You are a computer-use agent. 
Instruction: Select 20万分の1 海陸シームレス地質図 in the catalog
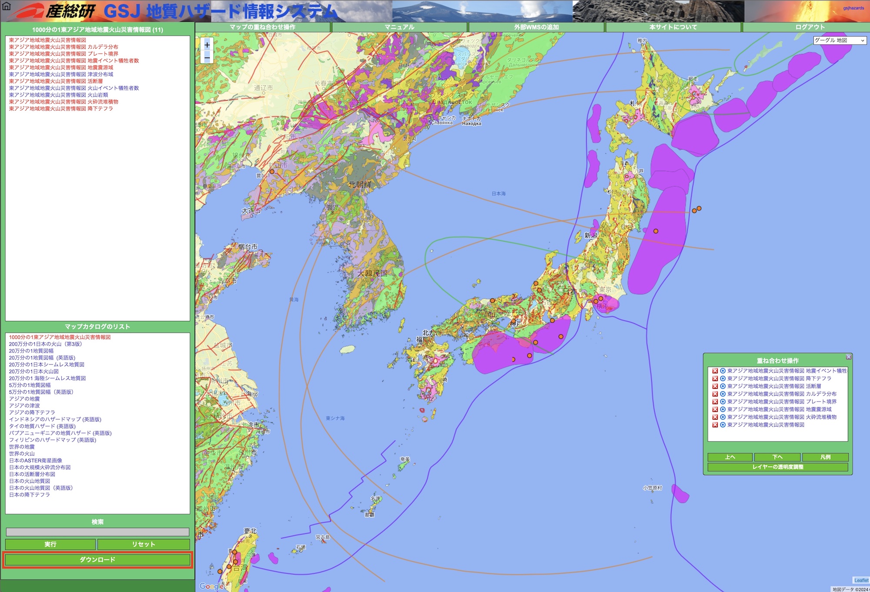47,378
